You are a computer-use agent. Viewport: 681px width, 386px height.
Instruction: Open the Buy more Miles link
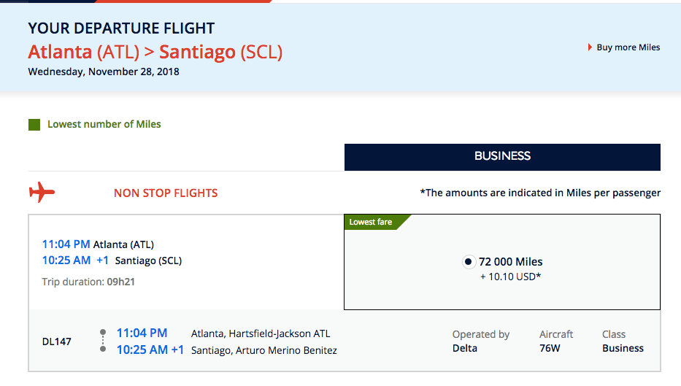(628, 47)
